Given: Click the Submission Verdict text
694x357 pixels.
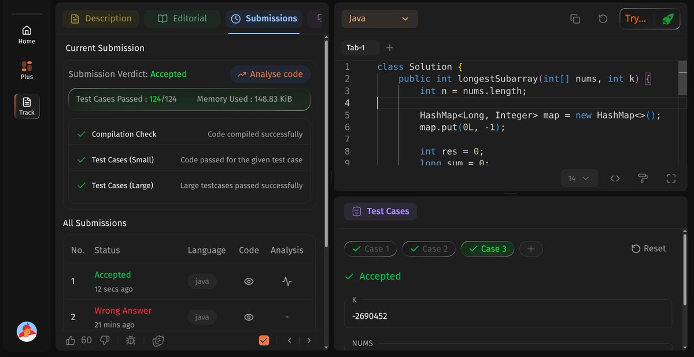Looking at the screenshot, I should [x=127, y=74].
